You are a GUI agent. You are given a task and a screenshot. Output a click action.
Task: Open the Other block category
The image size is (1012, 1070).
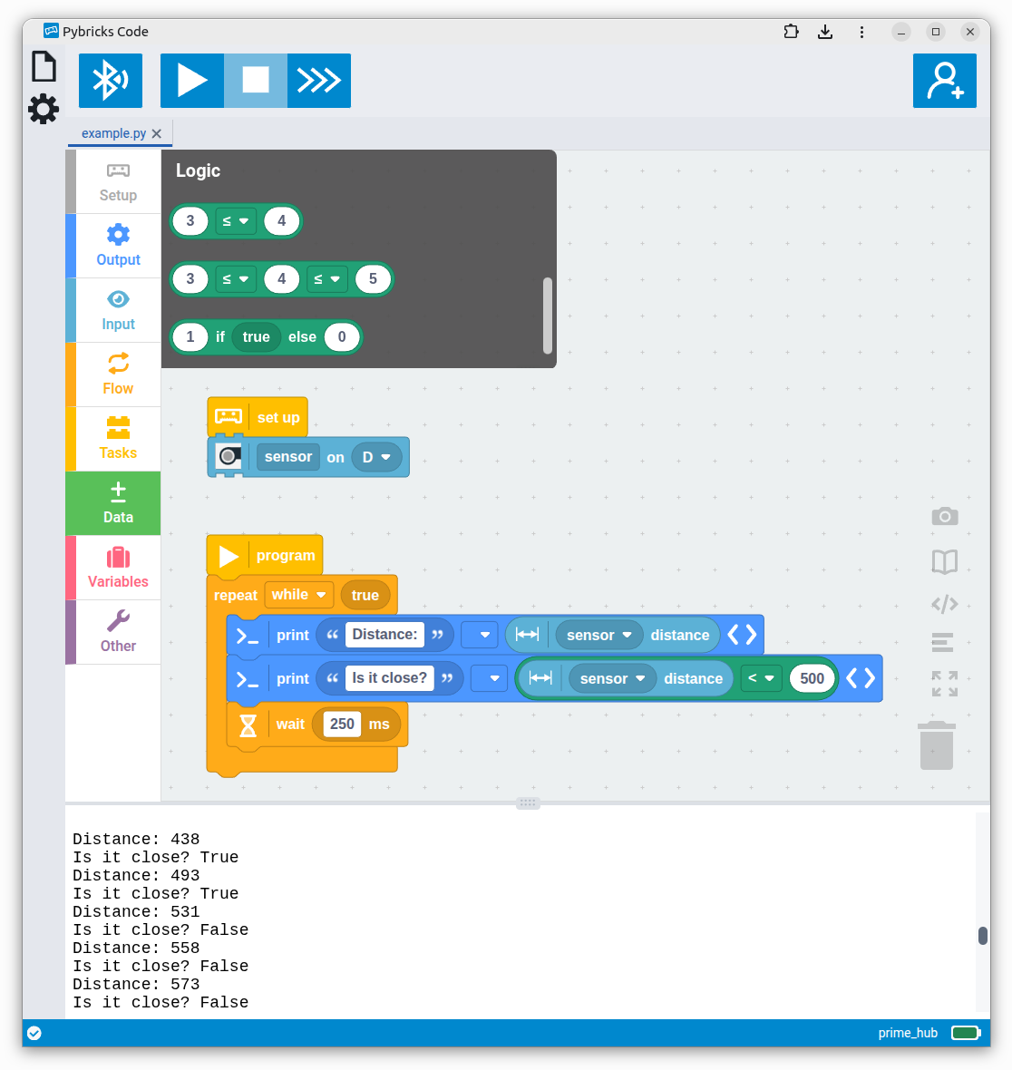click(x=118, y=633)
